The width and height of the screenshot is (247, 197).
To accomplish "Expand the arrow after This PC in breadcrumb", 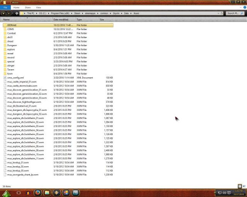I will (36, 13).
